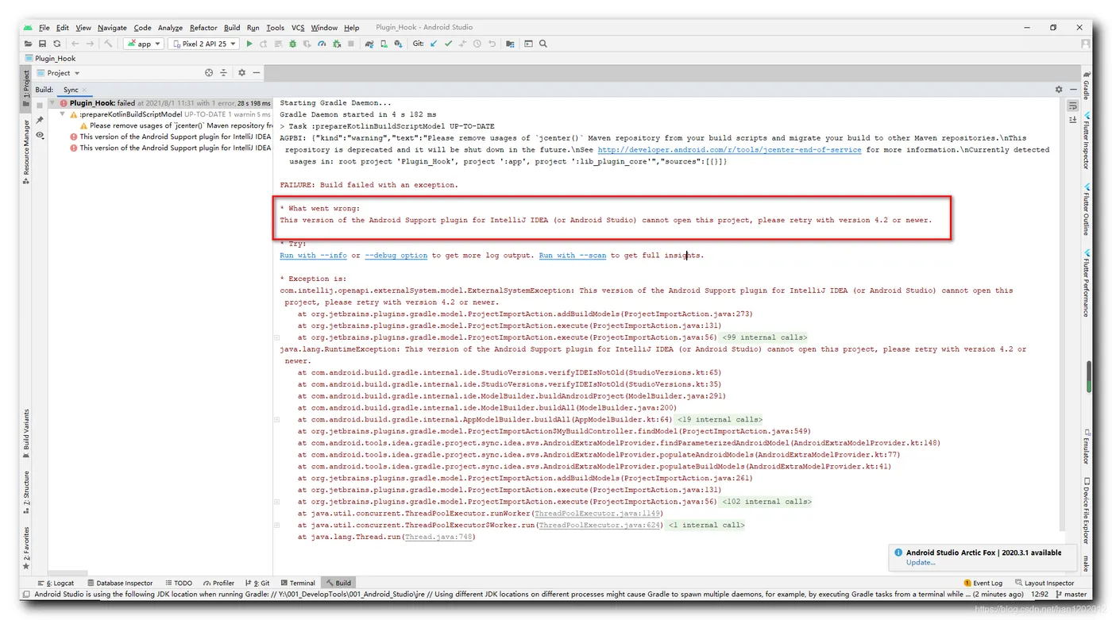1112x620 pixels.
Task: Click the Git Commit green checkmark
Action: click(448, 44)
